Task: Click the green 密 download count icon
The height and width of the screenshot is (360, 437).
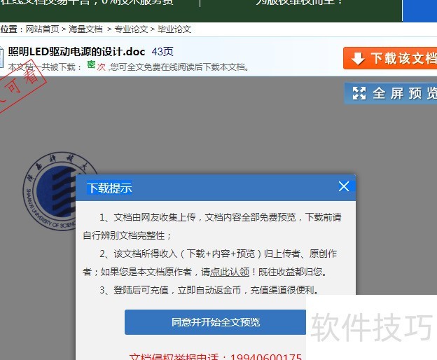Action: pyautogui.click(x=91, y=64)
